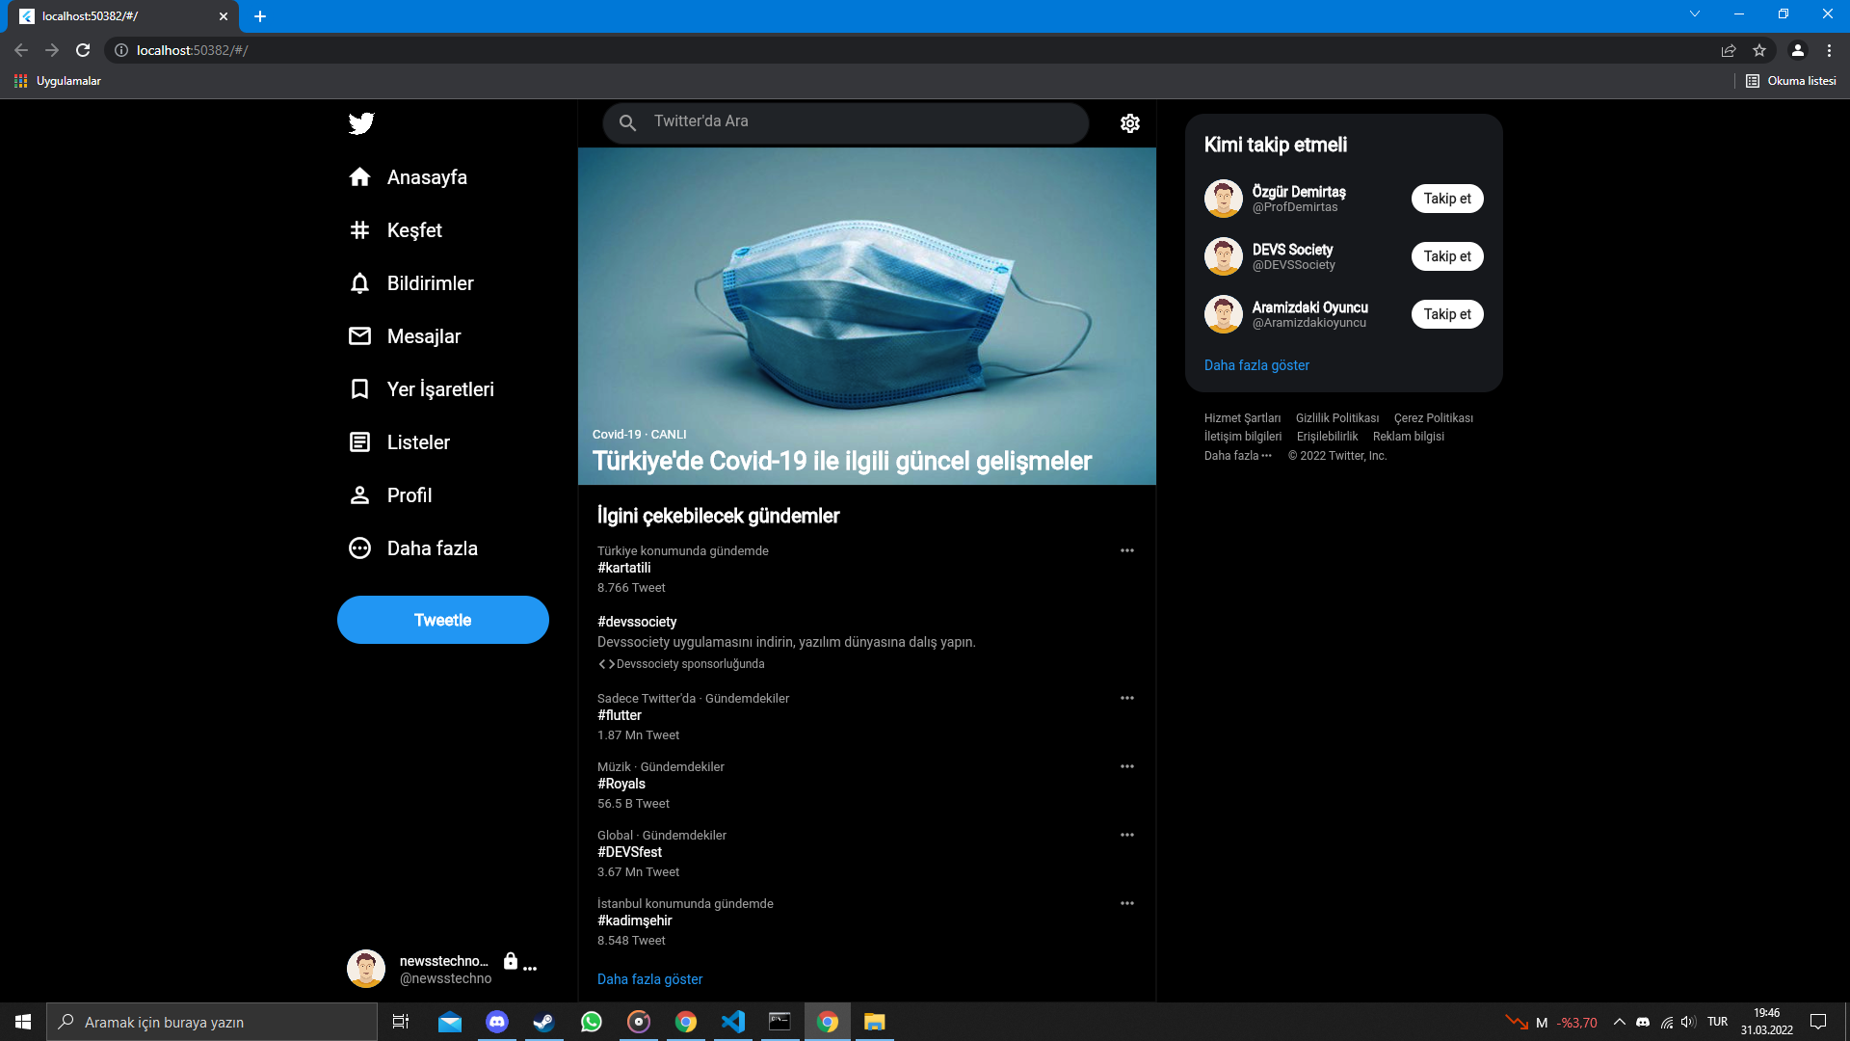Open Bildirimler bell icon

pos(359,283)
